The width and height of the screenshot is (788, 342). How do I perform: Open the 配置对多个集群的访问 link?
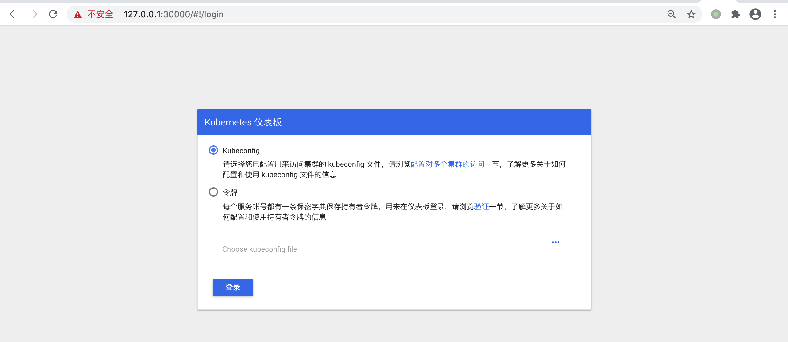point(447,164)
